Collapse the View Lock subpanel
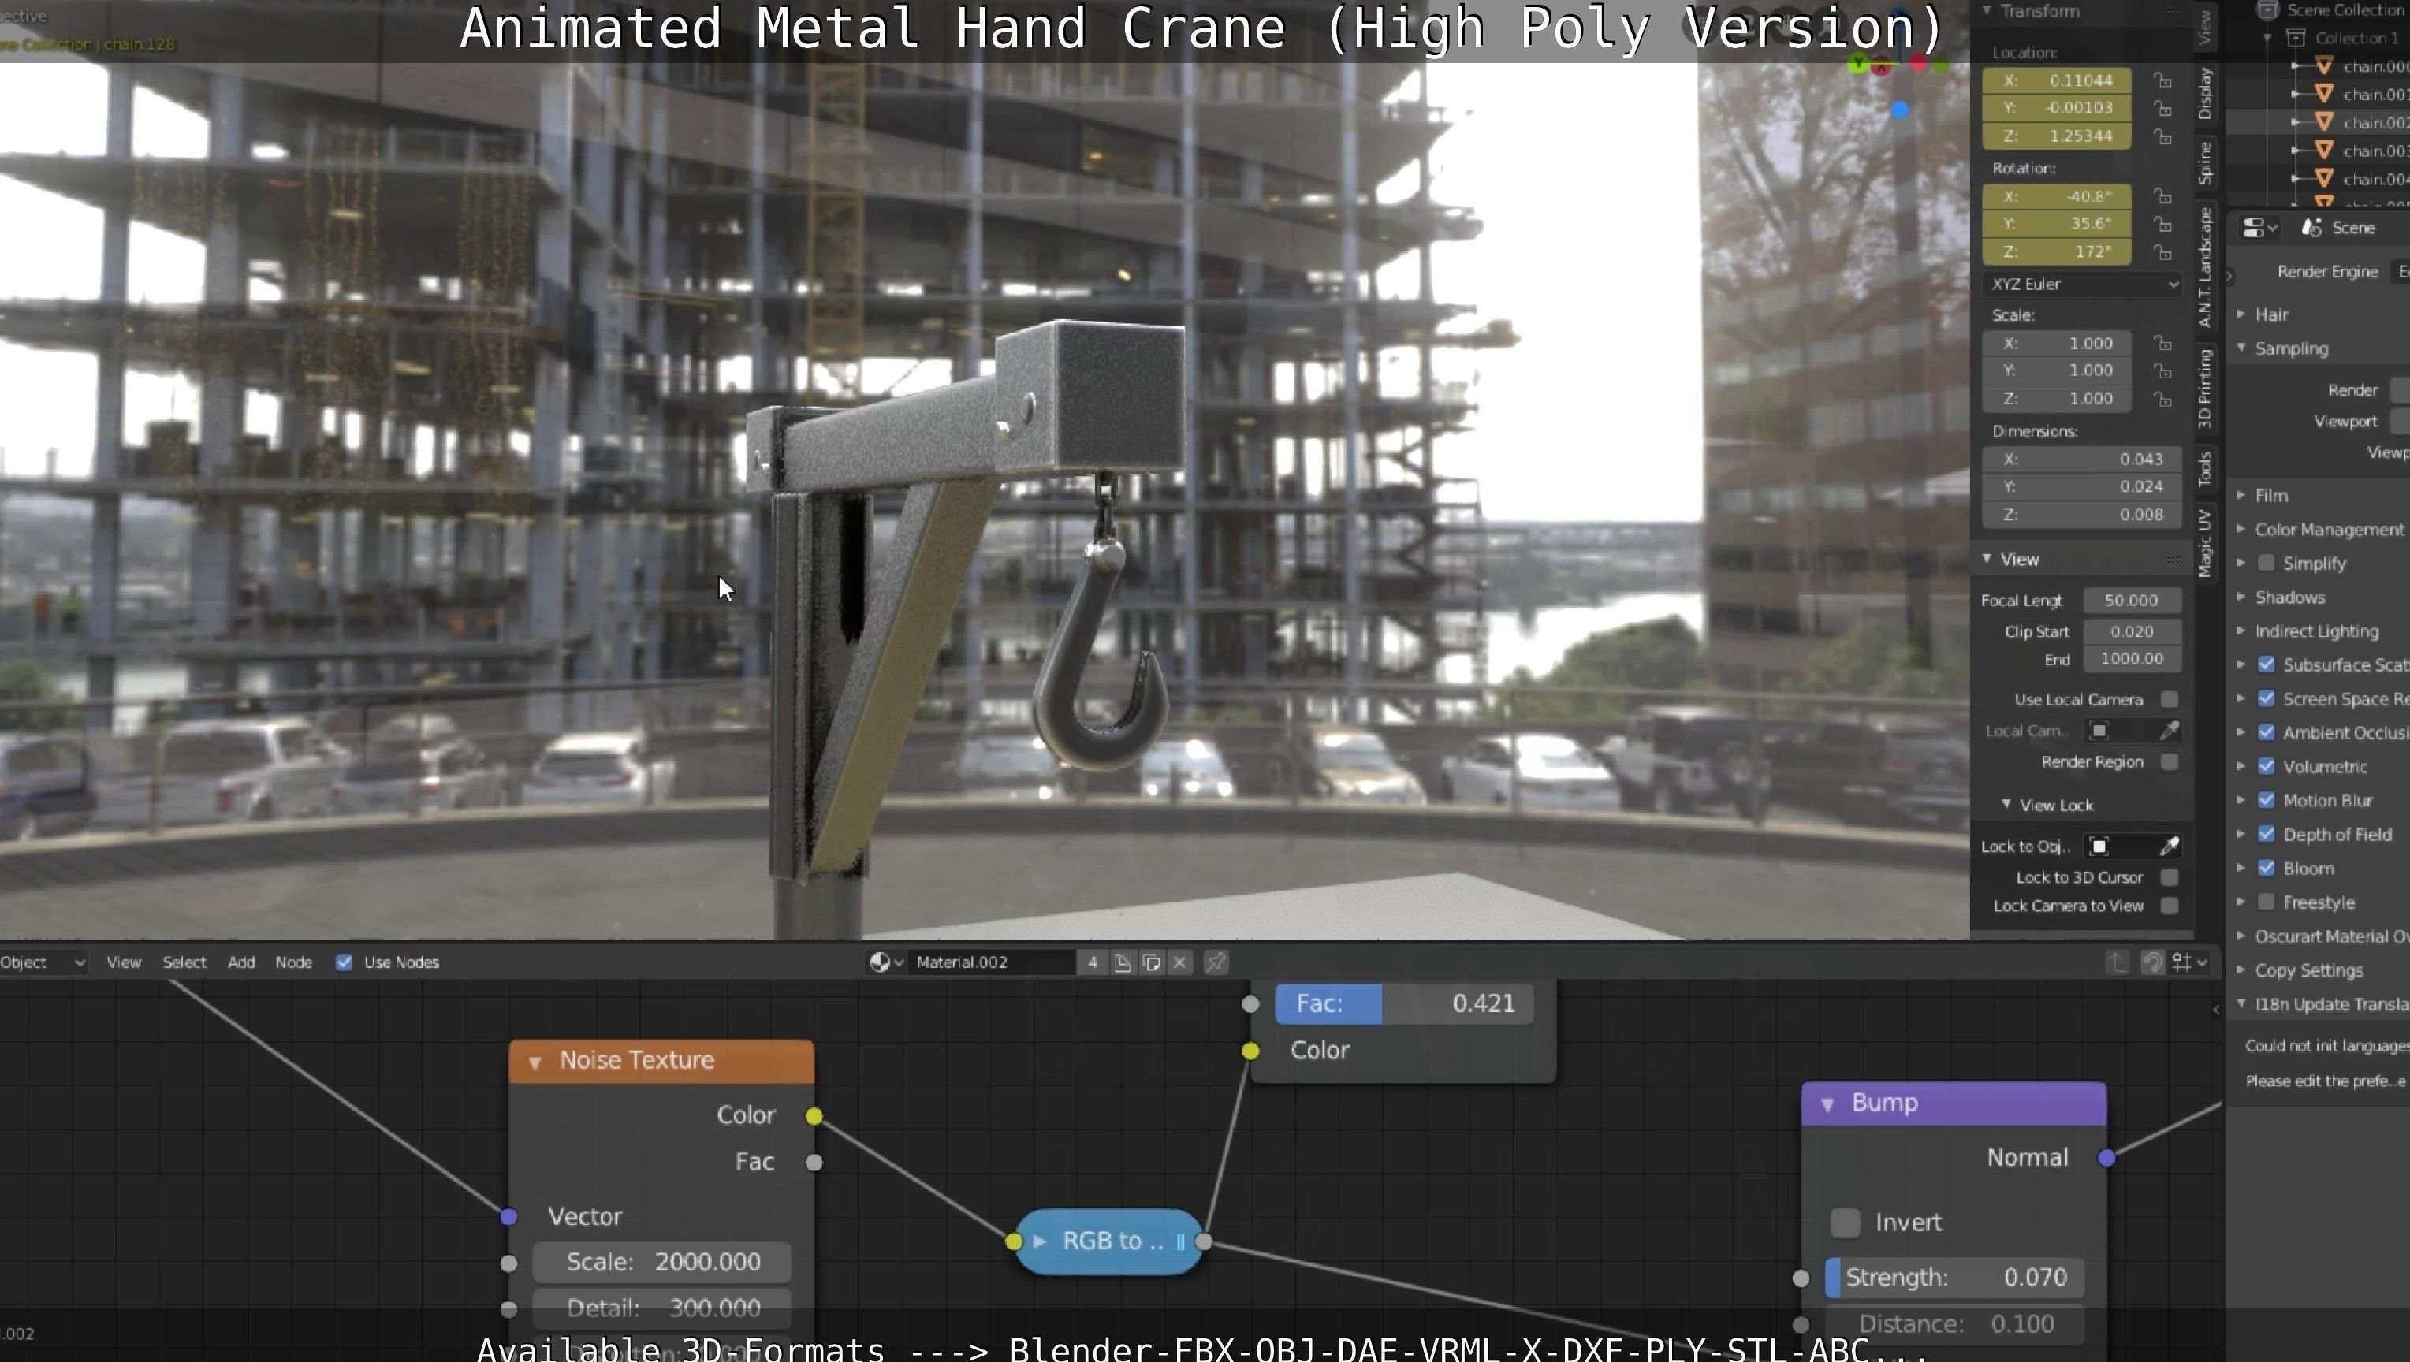 2006,805
